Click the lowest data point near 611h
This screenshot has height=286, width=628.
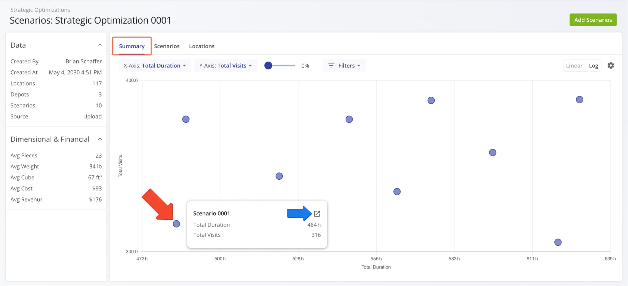(x=558, y=242)
